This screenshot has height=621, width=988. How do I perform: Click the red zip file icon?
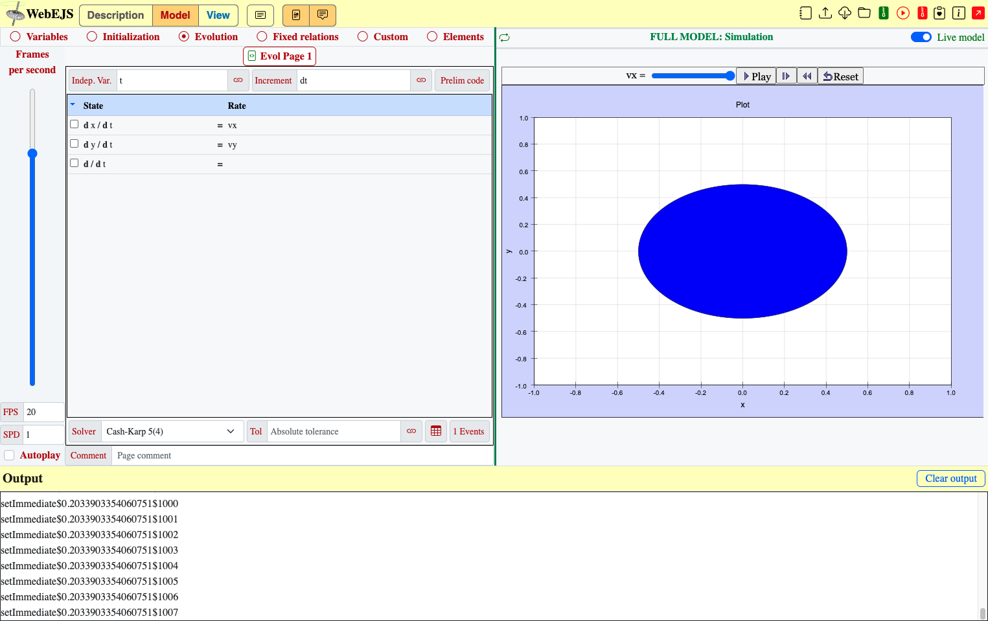pos(922,13)
